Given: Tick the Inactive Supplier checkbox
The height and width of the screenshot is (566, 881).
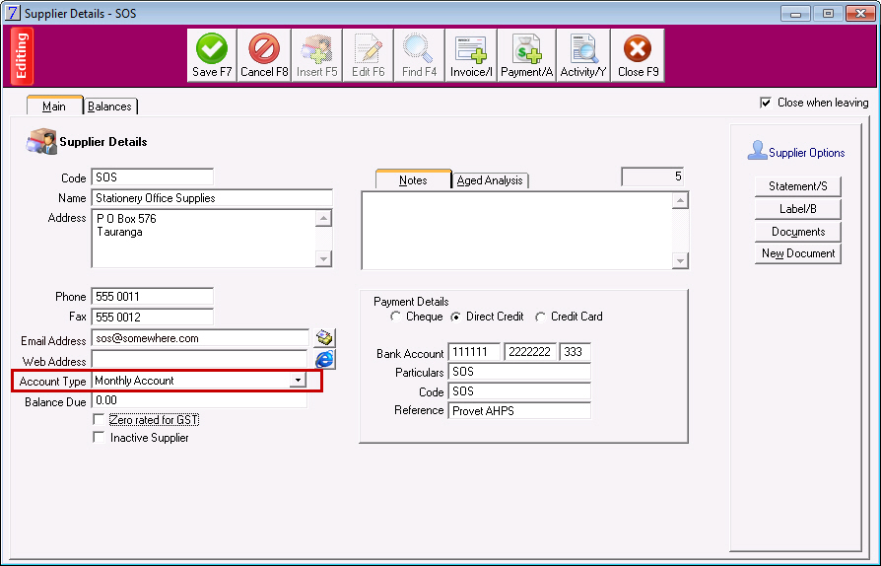Looking at the screenshot, I should point(99,437).
